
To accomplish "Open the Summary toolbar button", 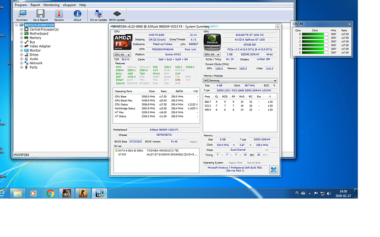I will tap(22, 15).
